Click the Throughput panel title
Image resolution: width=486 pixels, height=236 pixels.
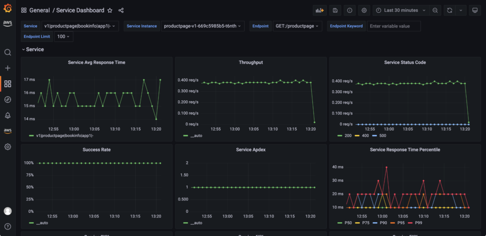point(251,62)
